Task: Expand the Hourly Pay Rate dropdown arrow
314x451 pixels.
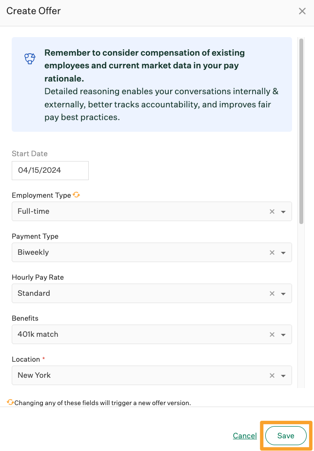Action: 283,294
